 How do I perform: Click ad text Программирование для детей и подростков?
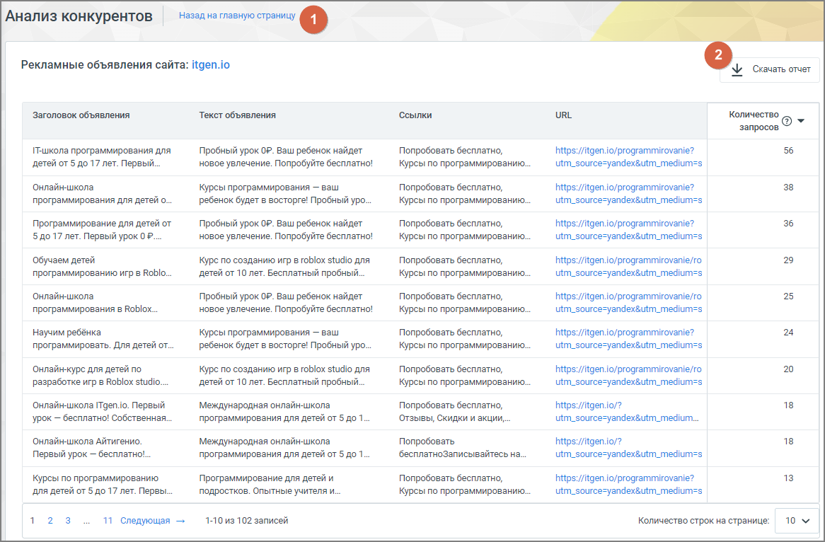pos(270,485)
